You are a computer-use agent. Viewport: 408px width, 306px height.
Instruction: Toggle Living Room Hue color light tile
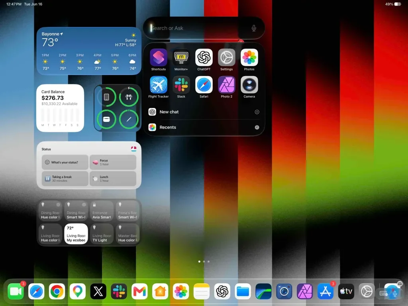click(x=51, y=233)
